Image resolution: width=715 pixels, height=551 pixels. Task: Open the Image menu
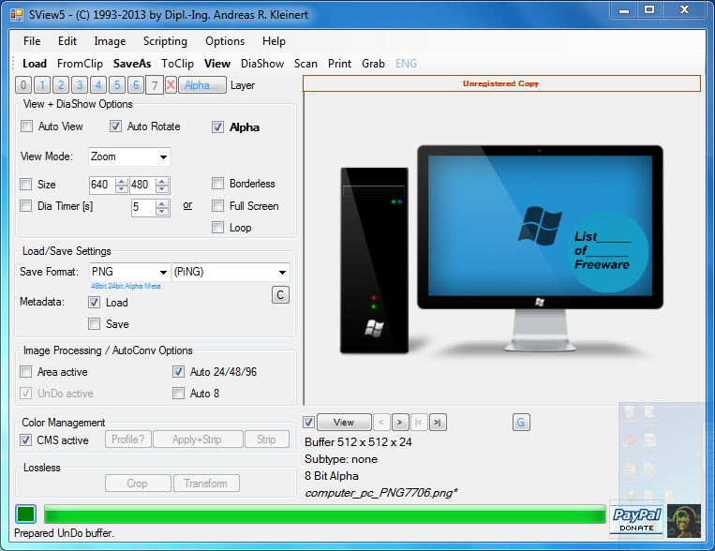click(110, 41)
